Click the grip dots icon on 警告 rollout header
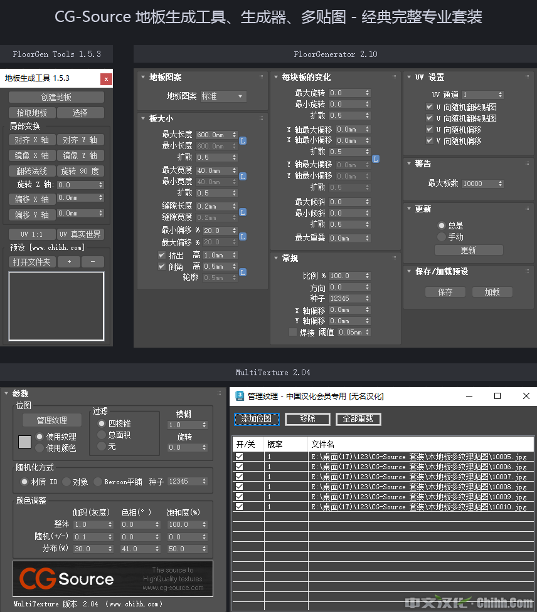This screenshot has height=612, width=537. click(526, 163)
